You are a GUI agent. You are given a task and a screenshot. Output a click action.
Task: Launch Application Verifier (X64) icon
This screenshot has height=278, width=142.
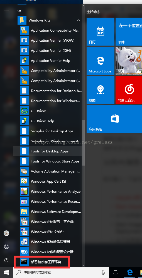(24, 51)
